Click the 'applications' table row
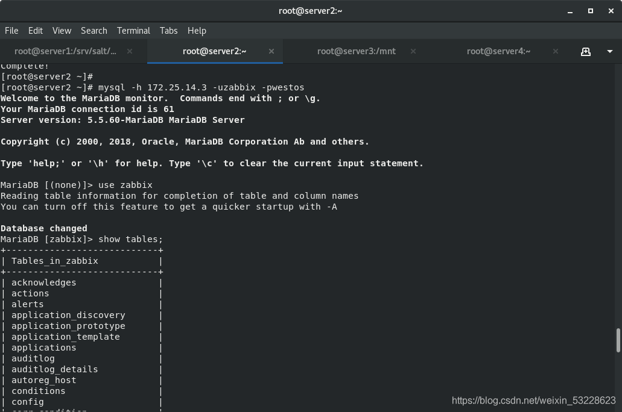 (81, 348)
